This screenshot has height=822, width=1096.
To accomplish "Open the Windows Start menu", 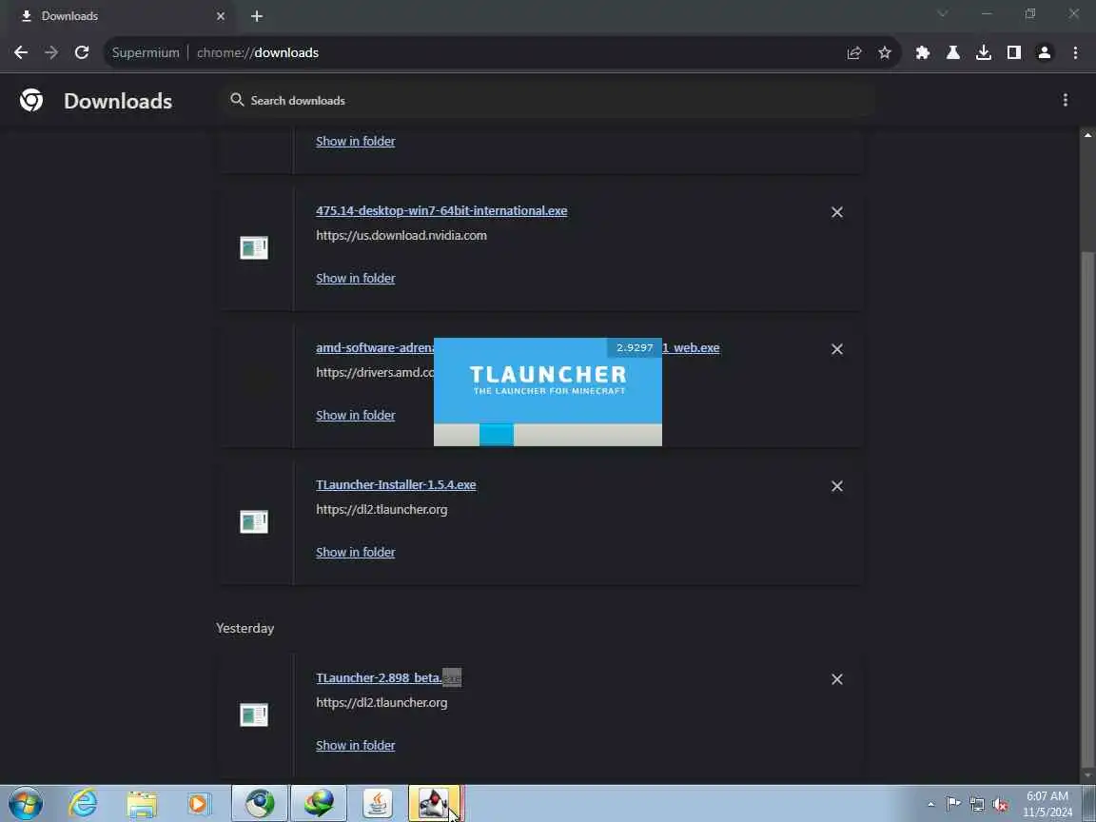I will [x=26, y=803].
